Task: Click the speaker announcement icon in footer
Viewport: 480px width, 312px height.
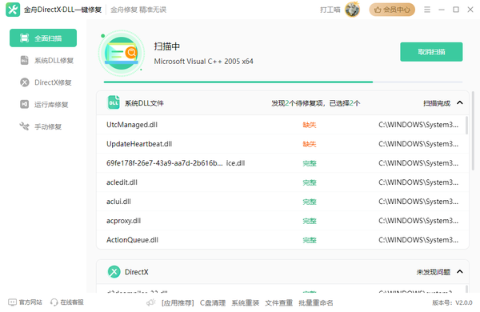Action: [151, 302]
